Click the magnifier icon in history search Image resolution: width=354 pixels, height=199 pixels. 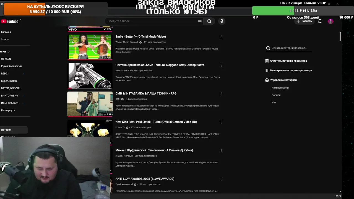(268, 48)
